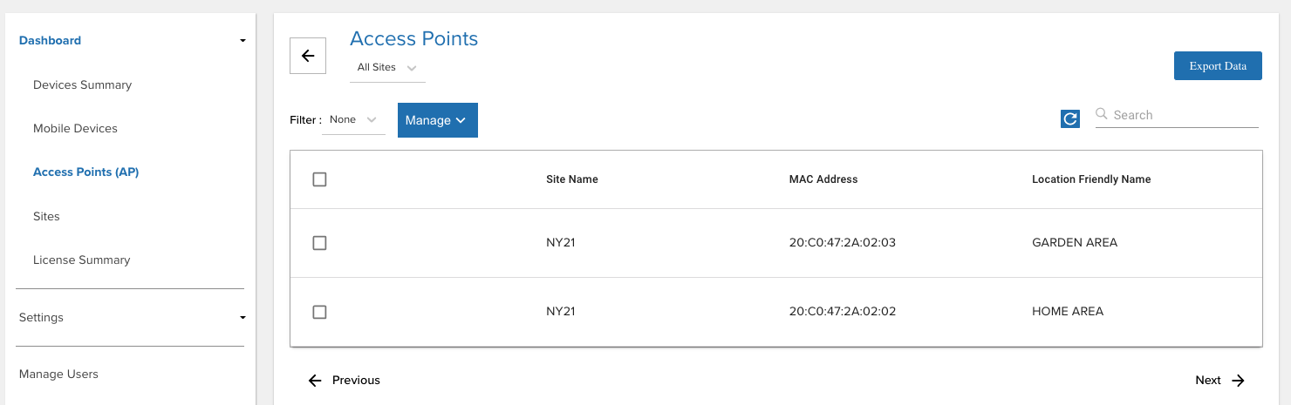Click the search magnifier icon
This screenshot has width=1291, height=405.
(1102, 114)
